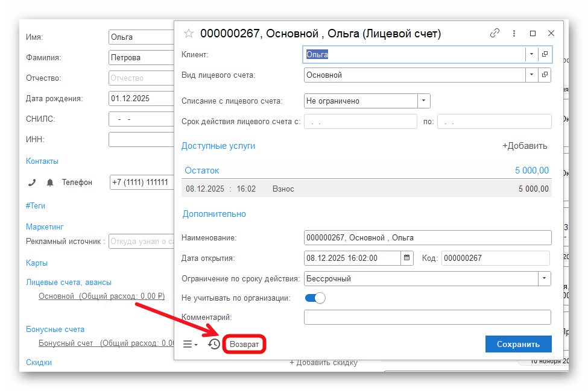Open the calendar picker for Дата открытия
Image resolution: width=588 pixels, height=391 pixels.
click(x=407, y=258)
